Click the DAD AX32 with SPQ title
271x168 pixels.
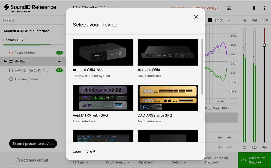(155, 115)
